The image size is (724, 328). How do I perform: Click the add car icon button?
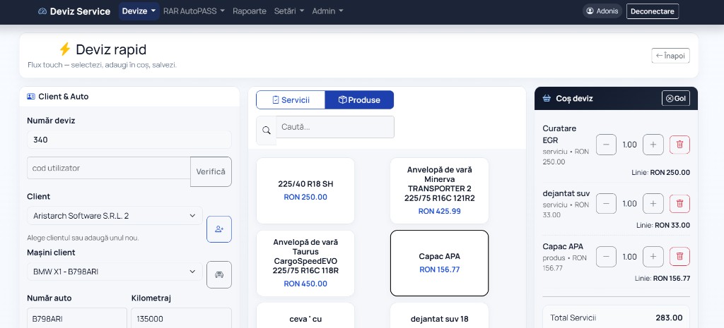(x=219, y=274)
